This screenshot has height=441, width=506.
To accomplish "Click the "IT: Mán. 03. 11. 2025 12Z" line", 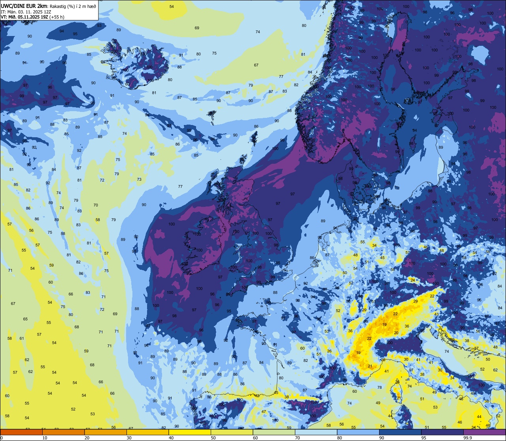I will [x=26, y=12].
